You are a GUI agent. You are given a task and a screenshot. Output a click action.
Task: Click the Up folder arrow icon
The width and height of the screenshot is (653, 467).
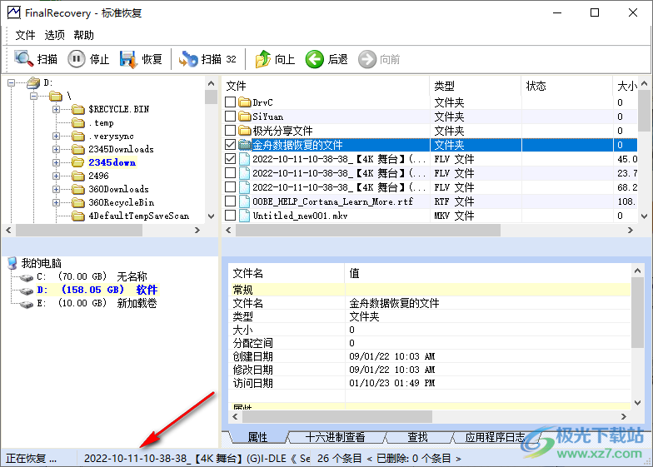point(263,59)
